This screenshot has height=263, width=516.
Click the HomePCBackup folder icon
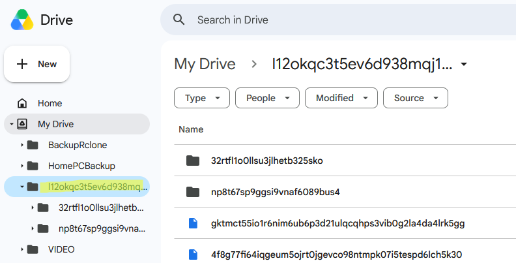tap(33, 166)
